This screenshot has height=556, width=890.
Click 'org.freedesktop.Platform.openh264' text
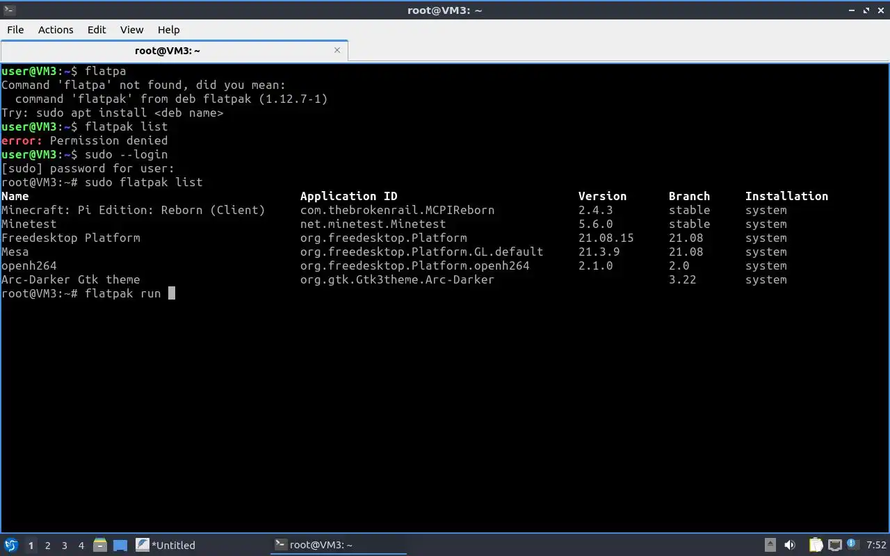click(x=414, y=265)
